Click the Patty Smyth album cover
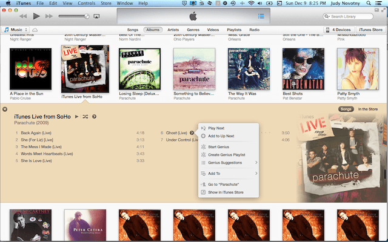Screen dimensions: 388x242 (x=358, y=69)
